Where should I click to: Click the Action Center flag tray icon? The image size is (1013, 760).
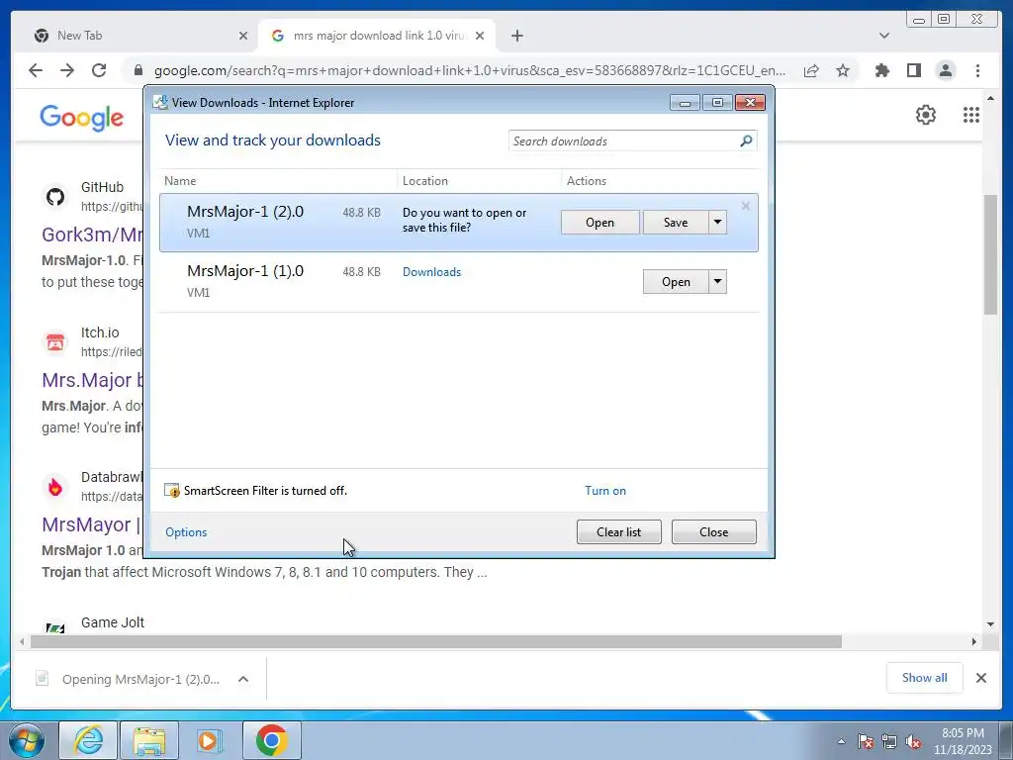pos(865,741)
